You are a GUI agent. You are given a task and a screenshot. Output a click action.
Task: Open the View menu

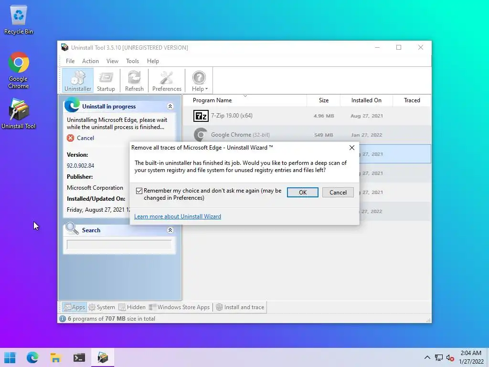click(112, 61)
